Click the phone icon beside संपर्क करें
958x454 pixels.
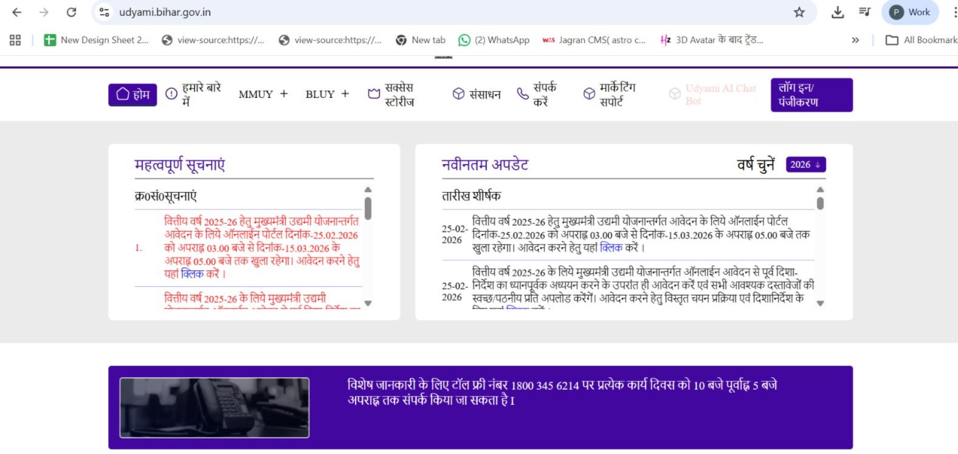click(x=523, y=93)
